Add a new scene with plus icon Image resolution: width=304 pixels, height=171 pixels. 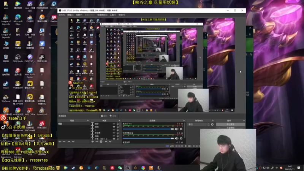(60, 141)
